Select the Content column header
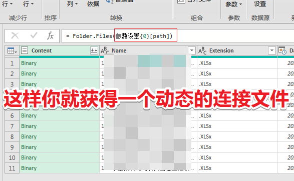 [59, 50]
